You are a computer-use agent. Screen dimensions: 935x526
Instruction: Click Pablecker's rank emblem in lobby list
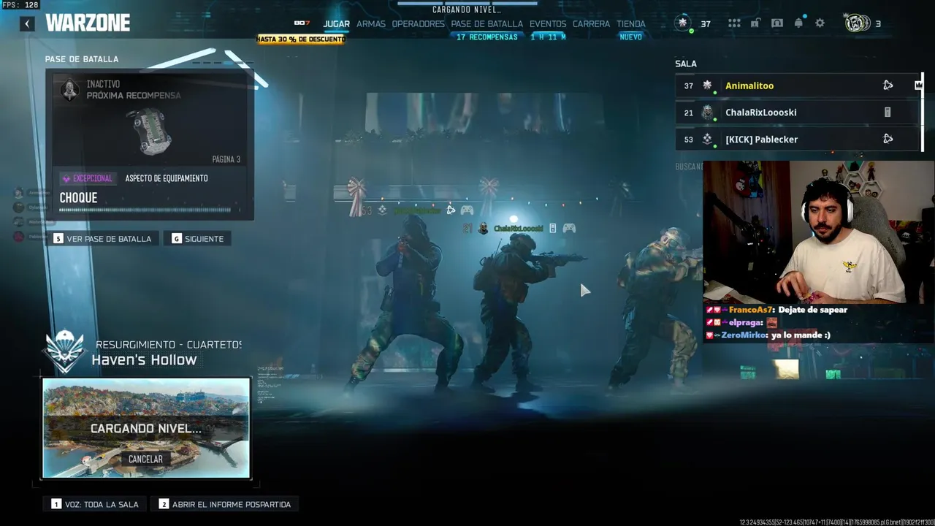click(x=707, y=139)
